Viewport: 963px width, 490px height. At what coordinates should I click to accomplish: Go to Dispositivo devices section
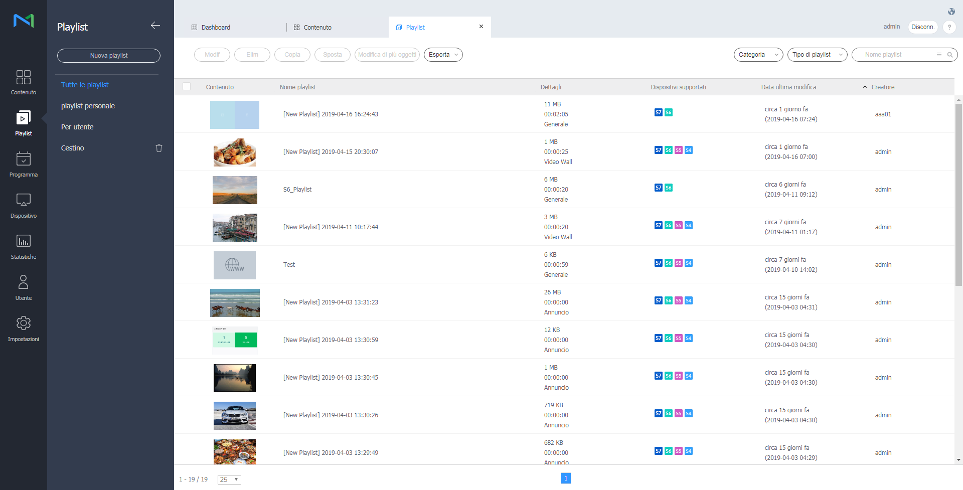[x=23, y=205]
